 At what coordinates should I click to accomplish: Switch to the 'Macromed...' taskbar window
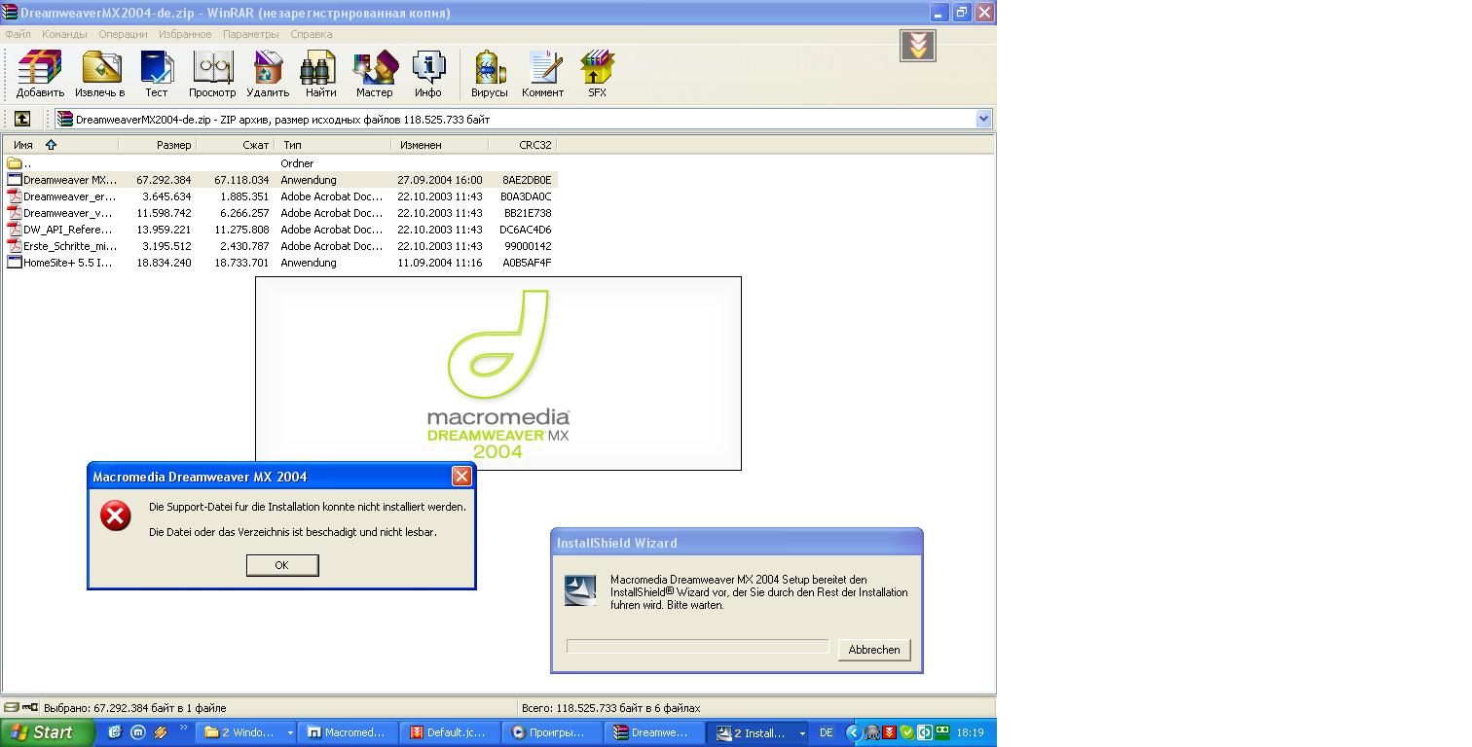coord(347,733)
